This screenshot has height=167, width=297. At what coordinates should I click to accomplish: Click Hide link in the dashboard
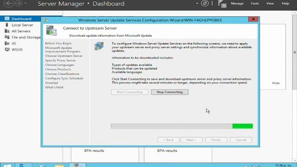coord(276,83)
